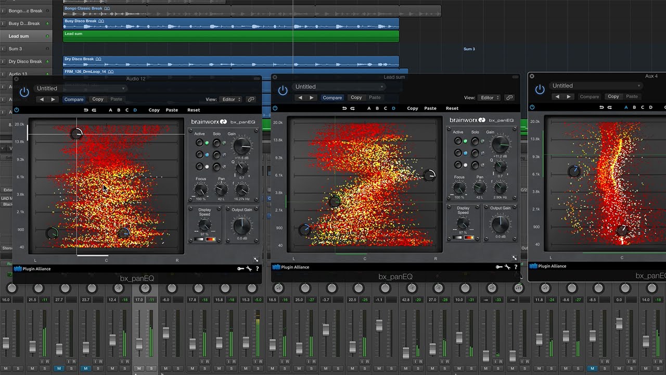Select settings slot A in the Audio 12 plugin
The width and height of the screenshot is (666, 375).
pos(110,110)
